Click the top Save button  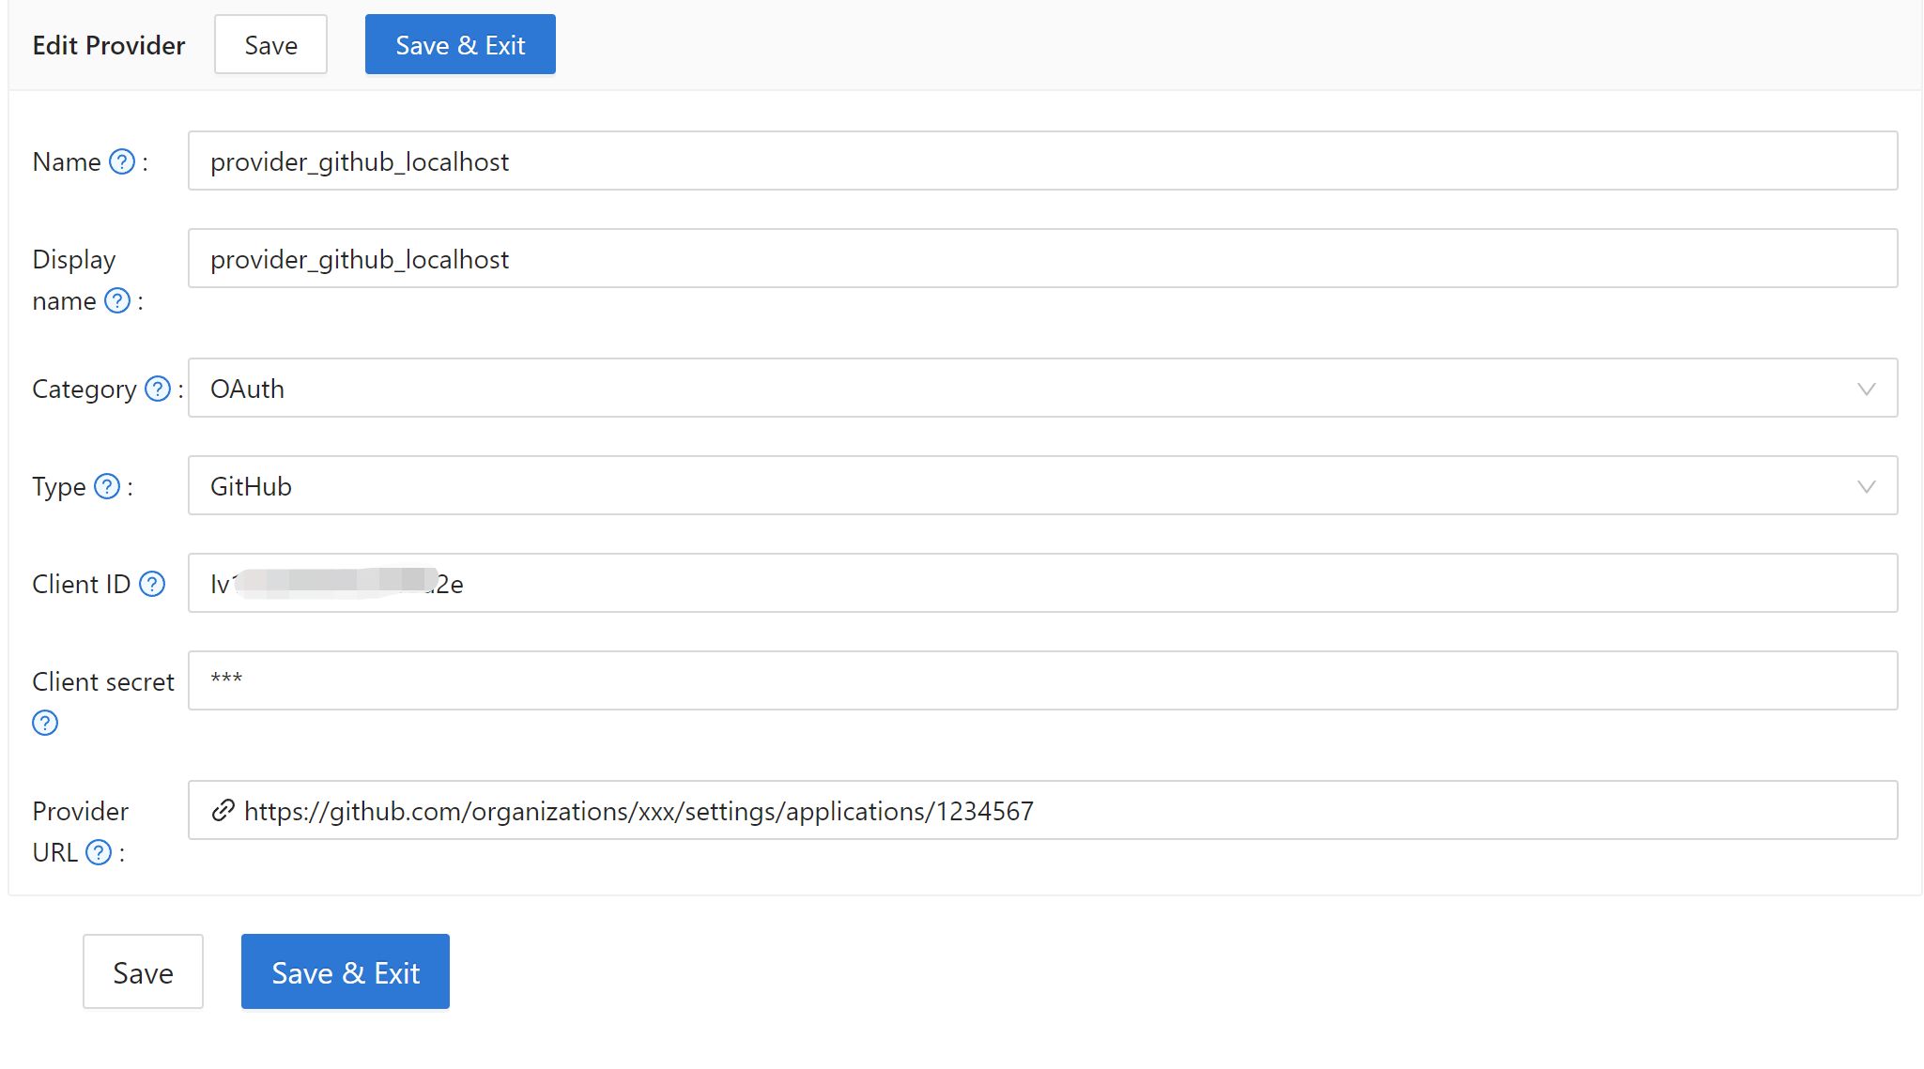tap(270, 44)
